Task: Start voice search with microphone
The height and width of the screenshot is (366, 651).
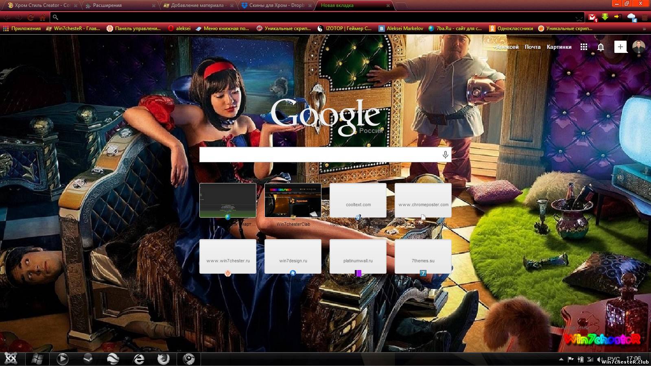Action: click(x=446, y=155)
